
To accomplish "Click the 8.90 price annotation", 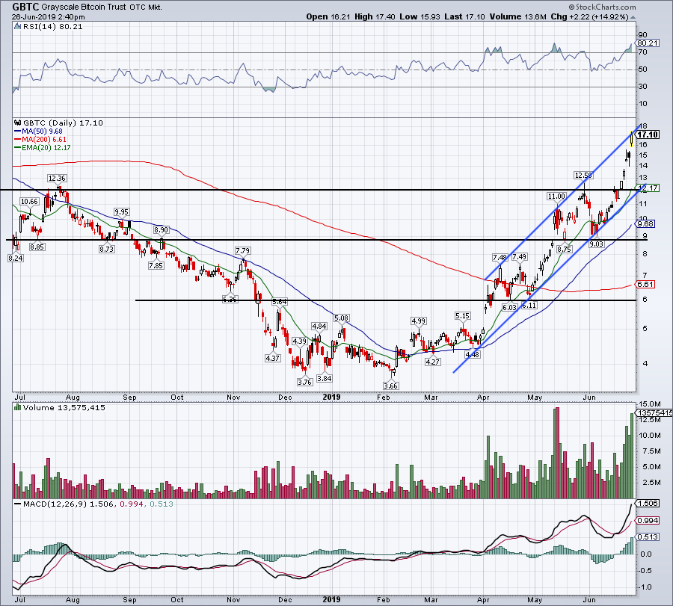I will click(x=161, y=230).
